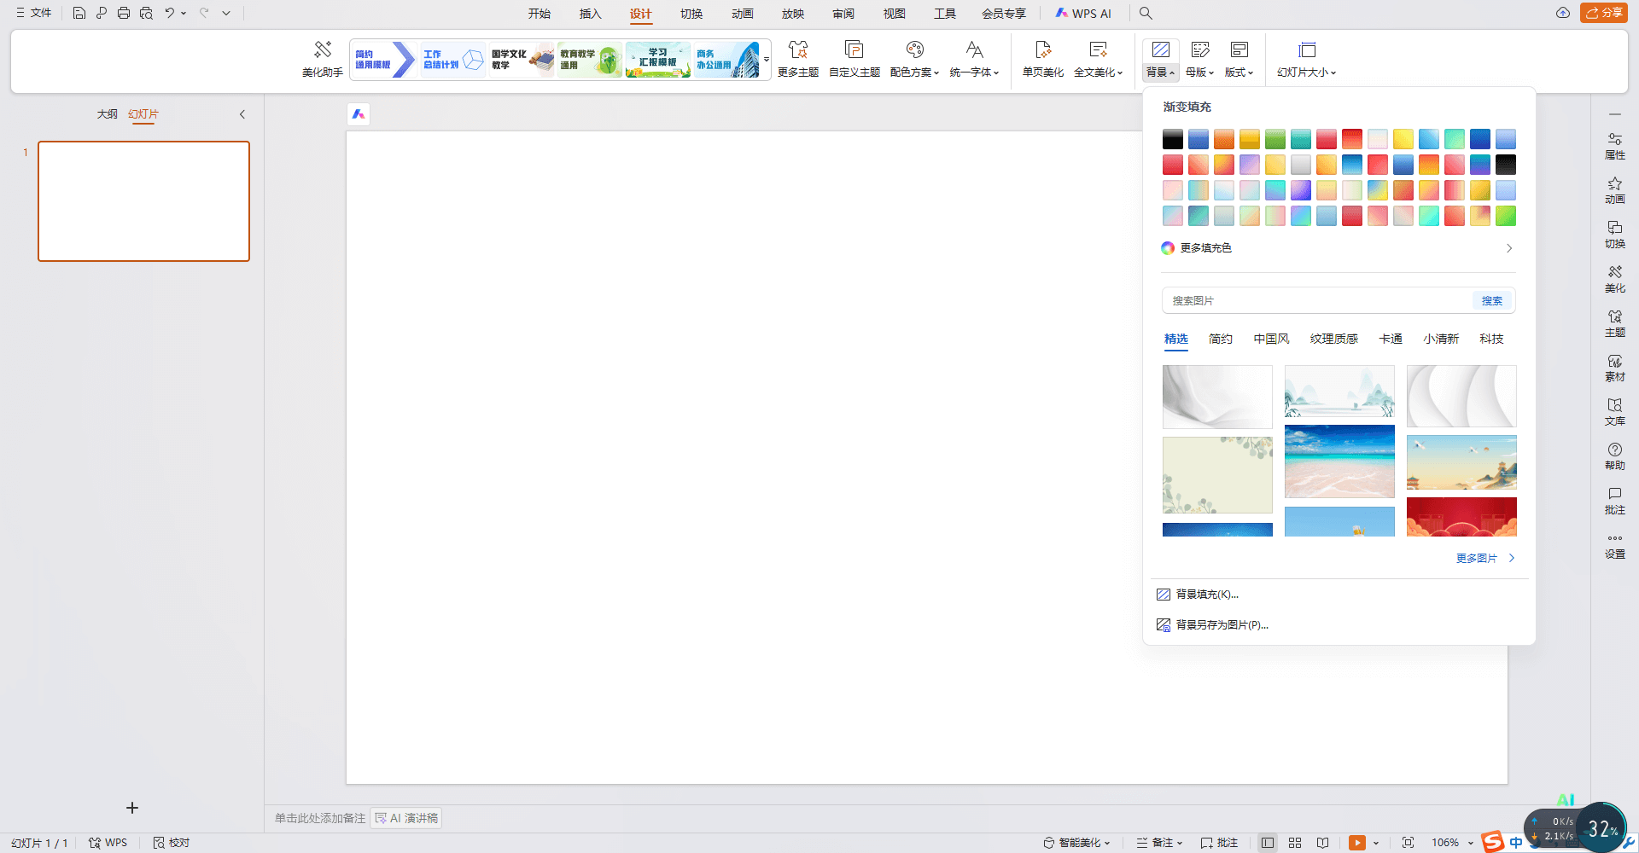Image resolution: width=1639 pixels, height=853 pixels.
Task: Select the 中国风 image category tab
Action: click(x=1271, y=339)
